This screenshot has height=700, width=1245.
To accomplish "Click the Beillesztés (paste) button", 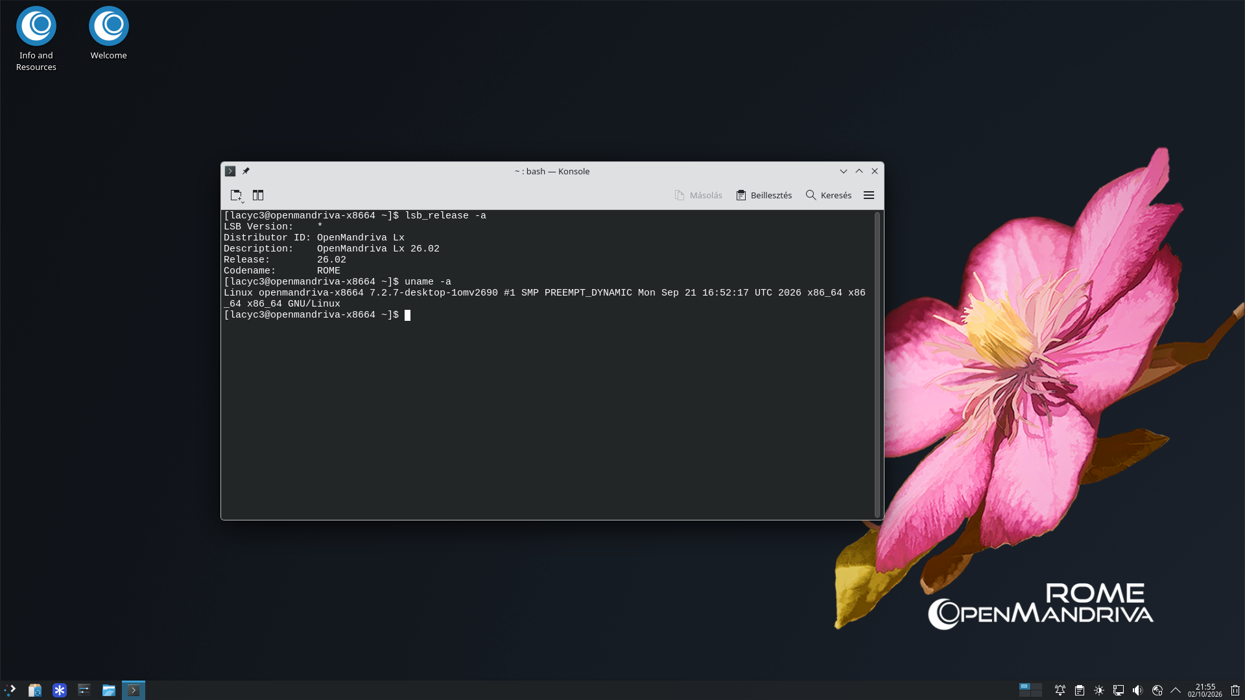I will click(x=764, y=195).
